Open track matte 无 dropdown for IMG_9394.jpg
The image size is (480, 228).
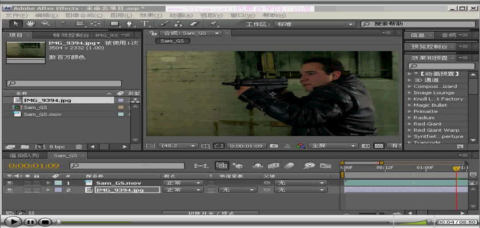click(x=238, y=190)
